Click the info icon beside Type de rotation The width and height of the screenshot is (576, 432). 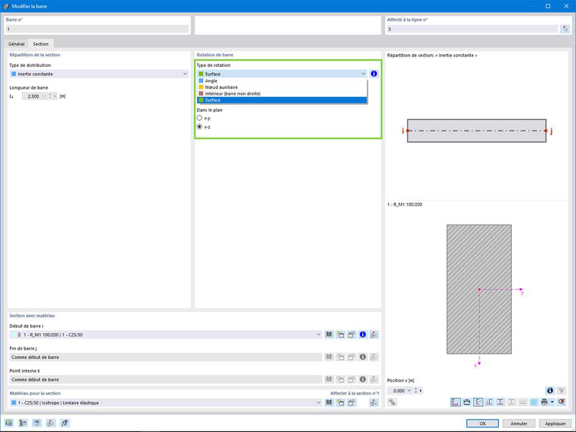tap(374, 74)
